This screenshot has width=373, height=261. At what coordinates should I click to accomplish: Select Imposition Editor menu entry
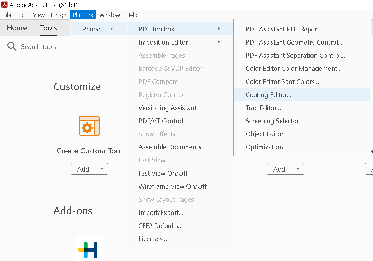coord(180,42)
